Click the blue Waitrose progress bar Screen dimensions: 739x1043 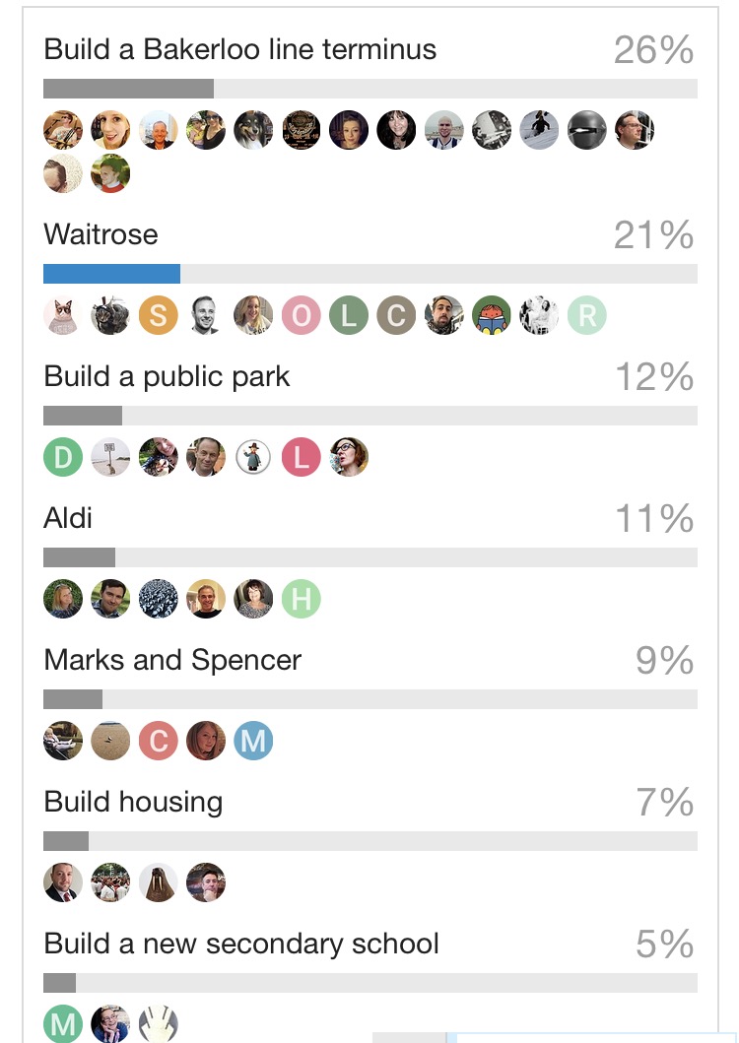[x=111, y=273]
